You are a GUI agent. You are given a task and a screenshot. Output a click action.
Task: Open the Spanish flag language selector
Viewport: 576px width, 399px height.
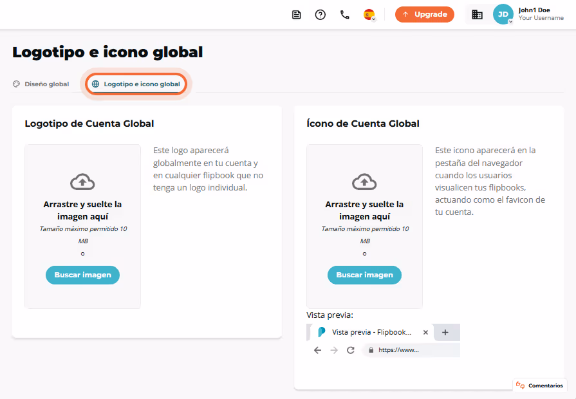pyautogui.click(x=369, y=15)
